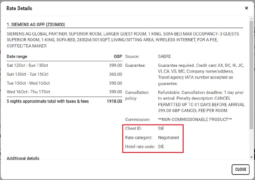
Task: Click the 'Cancellation policy:' label
Action: [x=137, y=95]
